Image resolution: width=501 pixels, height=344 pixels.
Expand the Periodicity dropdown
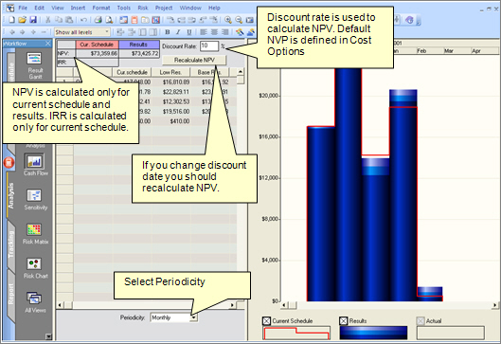[193, 317]
